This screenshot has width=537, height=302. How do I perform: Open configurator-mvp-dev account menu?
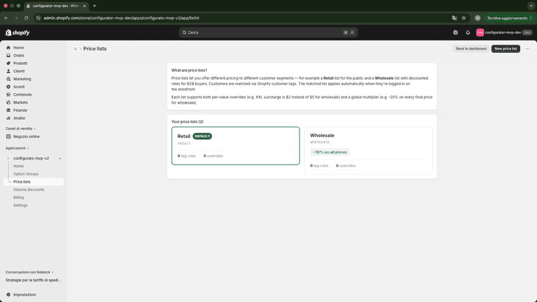tap(504, 32)
